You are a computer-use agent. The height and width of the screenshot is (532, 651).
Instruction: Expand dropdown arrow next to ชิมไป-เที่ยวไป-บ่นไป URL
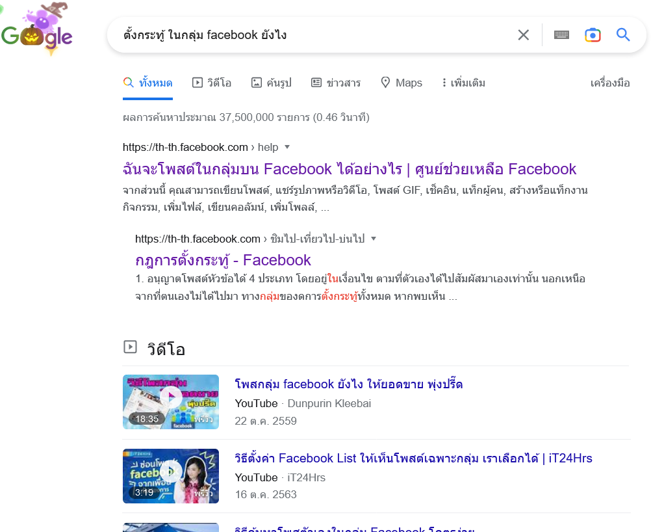[373, 239]
